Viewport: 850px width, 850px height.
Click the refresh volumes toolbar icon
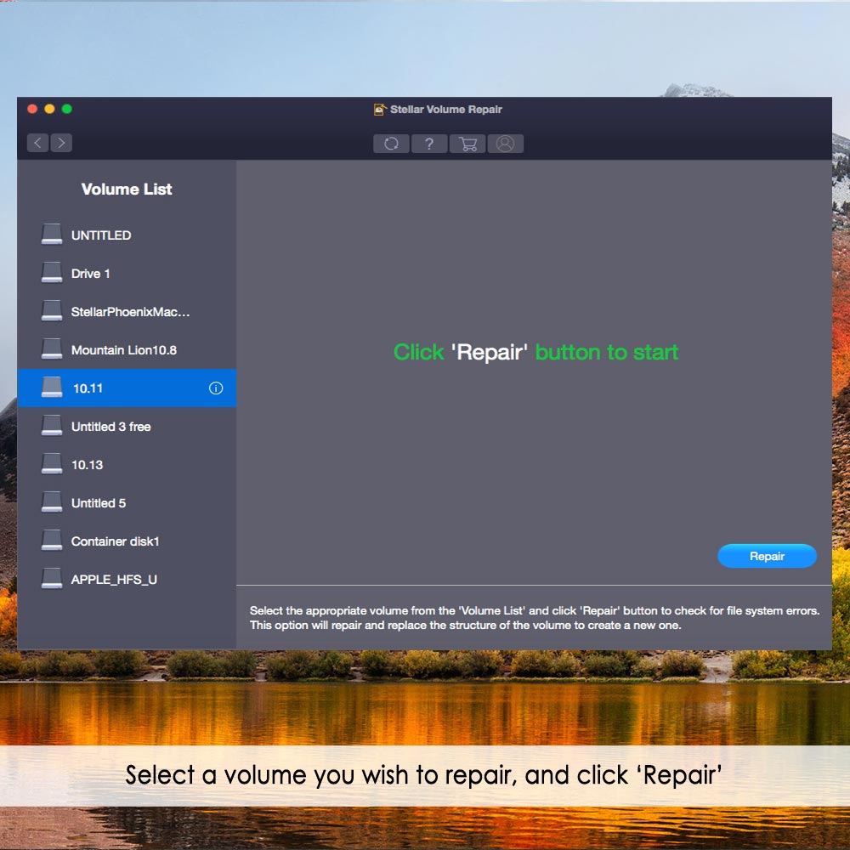(x=391, y=144)
